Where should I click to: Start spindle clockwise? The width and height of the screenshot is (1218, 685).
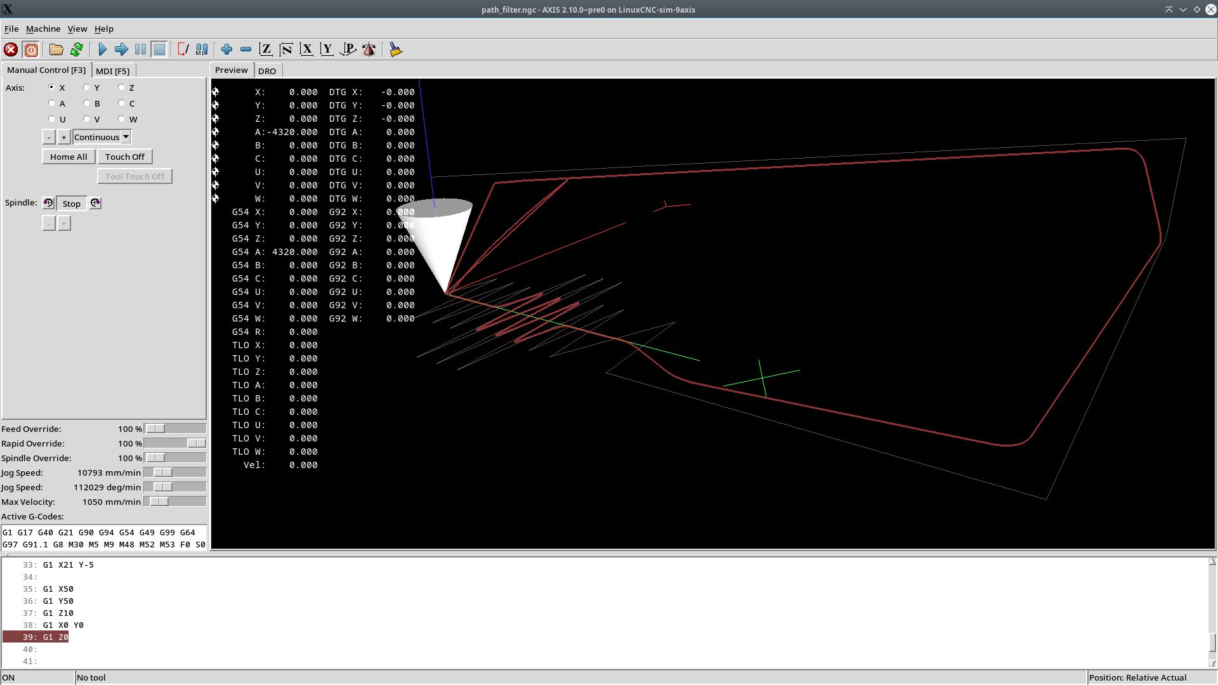pos(95,203)
